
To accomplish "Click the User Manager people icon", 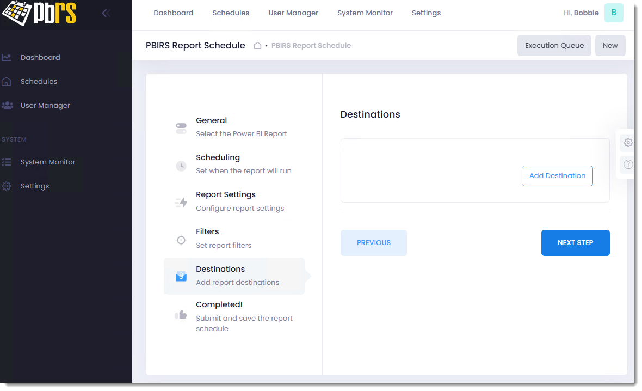I will click(7, 105).
